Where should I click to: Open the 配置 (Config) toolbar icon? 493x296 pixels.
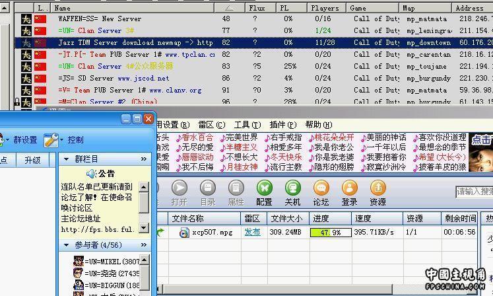(264, 188)
